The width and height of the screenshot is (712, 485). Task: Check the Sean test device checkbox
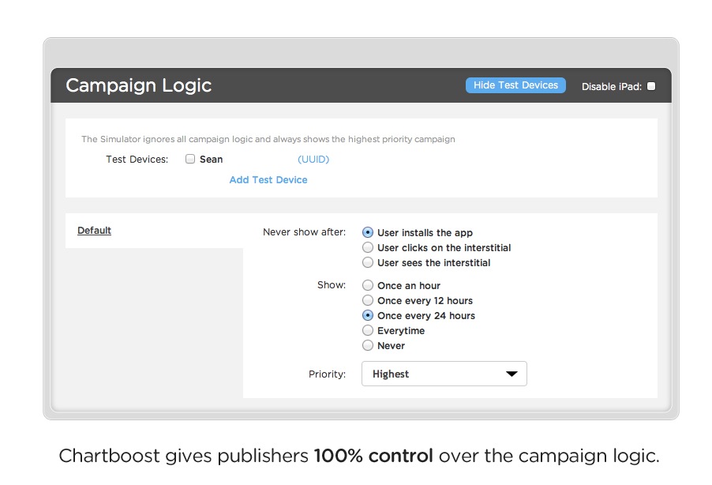[190, 159]
